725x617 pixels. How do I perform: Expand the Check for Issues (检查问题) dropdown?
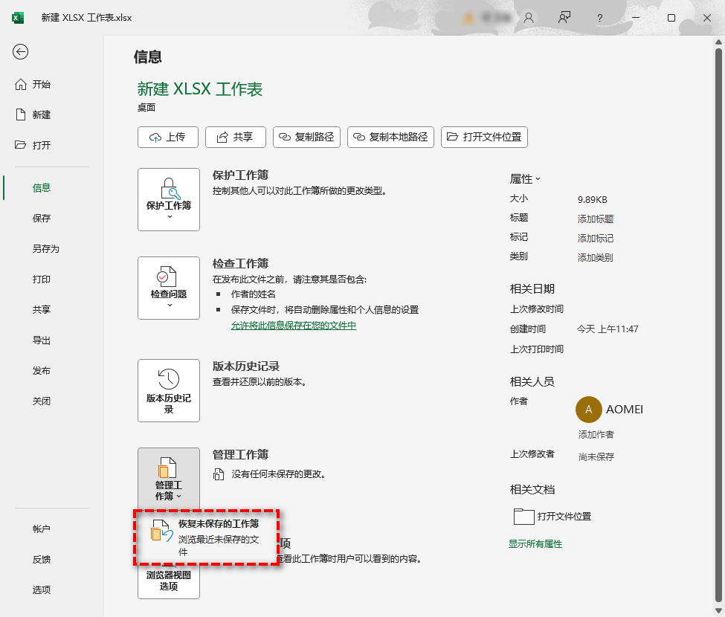[x=169, y=288]
